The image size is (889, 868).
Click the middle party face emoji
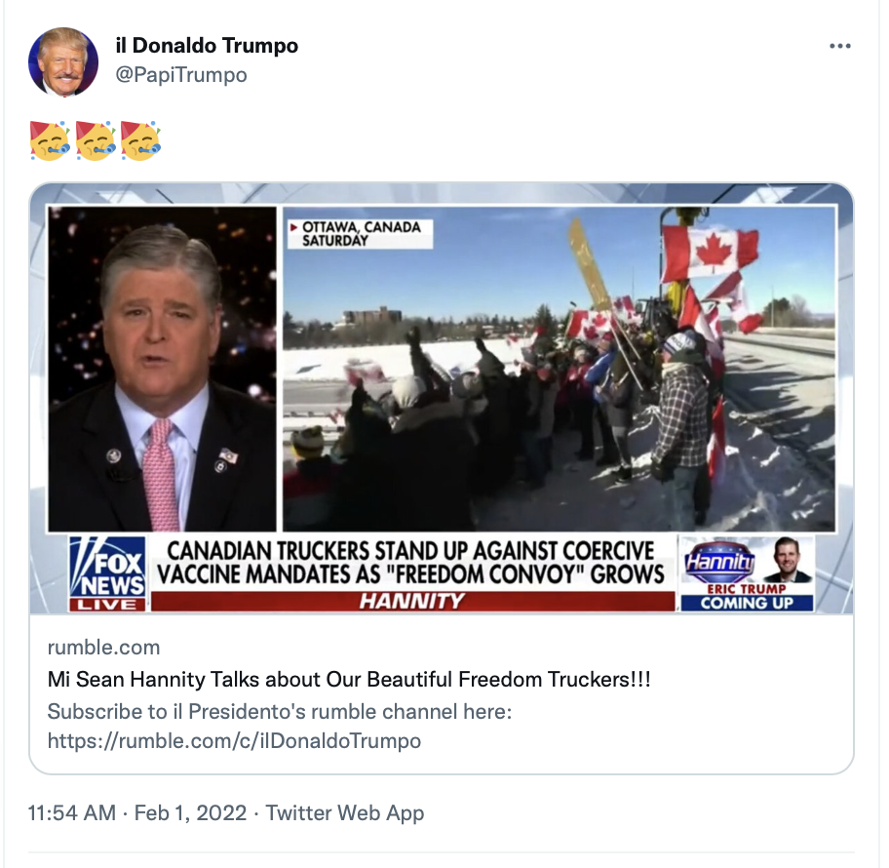[96, 140]
